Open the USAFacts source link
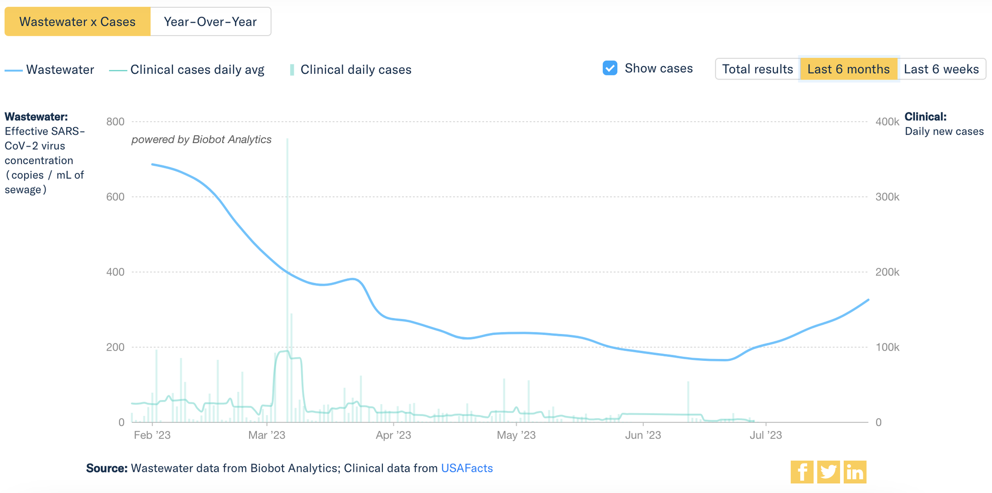Viewport: 992px width, 493px height. click(x=467, y=468)
